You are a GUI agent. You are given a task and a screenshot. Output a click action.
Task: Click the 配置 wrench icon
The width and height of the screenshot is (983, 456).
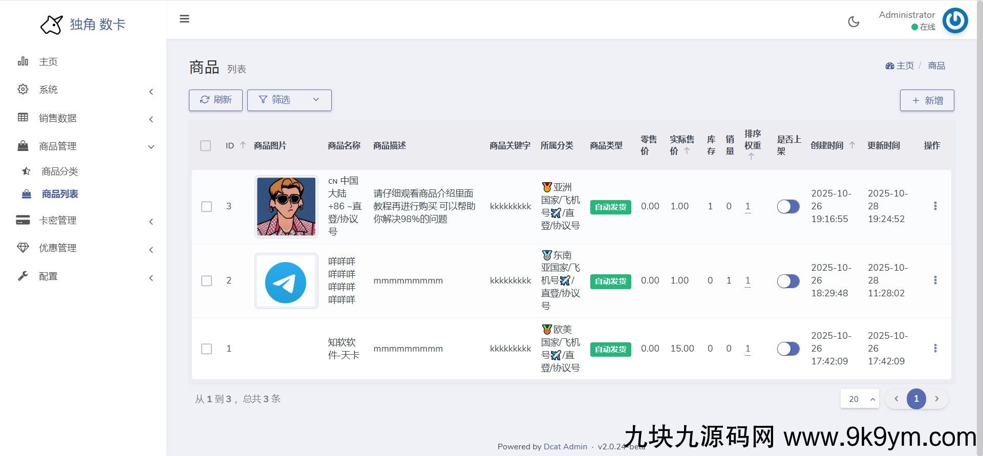pos(23,276)
